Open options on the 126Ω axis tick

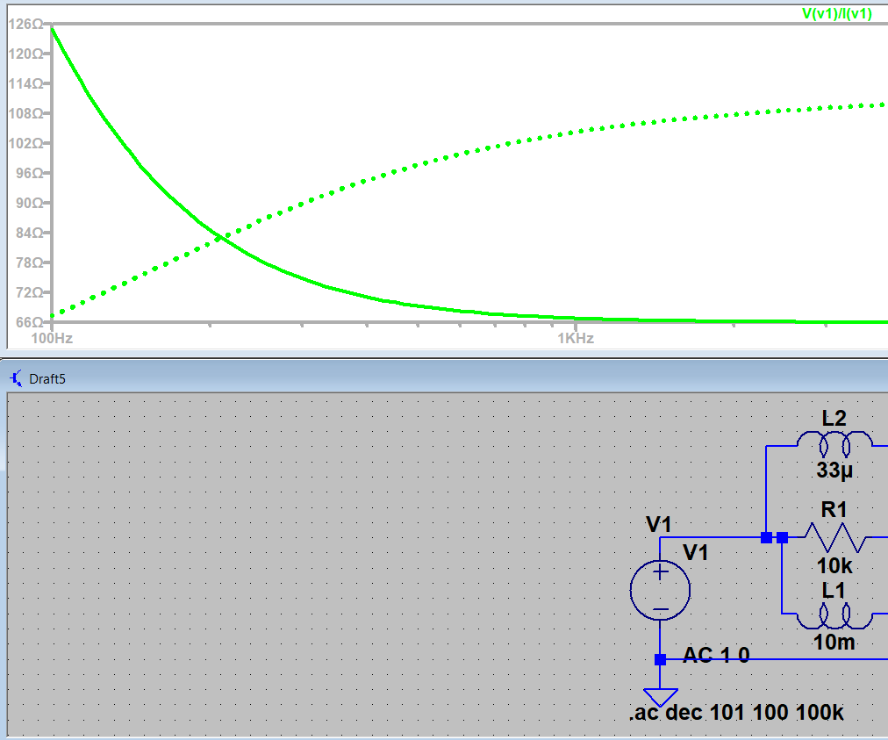26,25
